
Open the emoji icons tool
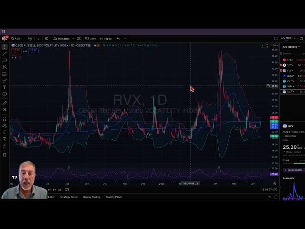[x=4, y=94]
